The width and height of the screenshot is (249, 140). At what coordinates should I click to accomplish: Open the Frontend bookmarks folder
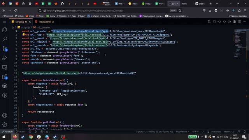point(7,16)
